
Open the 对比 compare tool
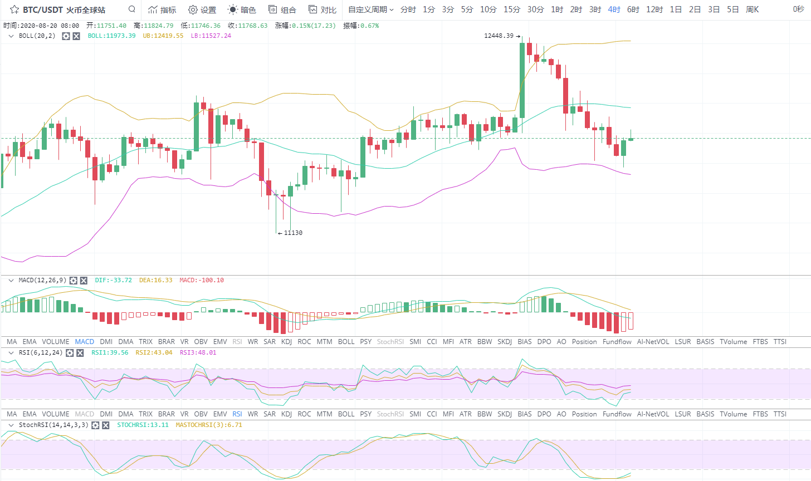click(x=323, y=9)
